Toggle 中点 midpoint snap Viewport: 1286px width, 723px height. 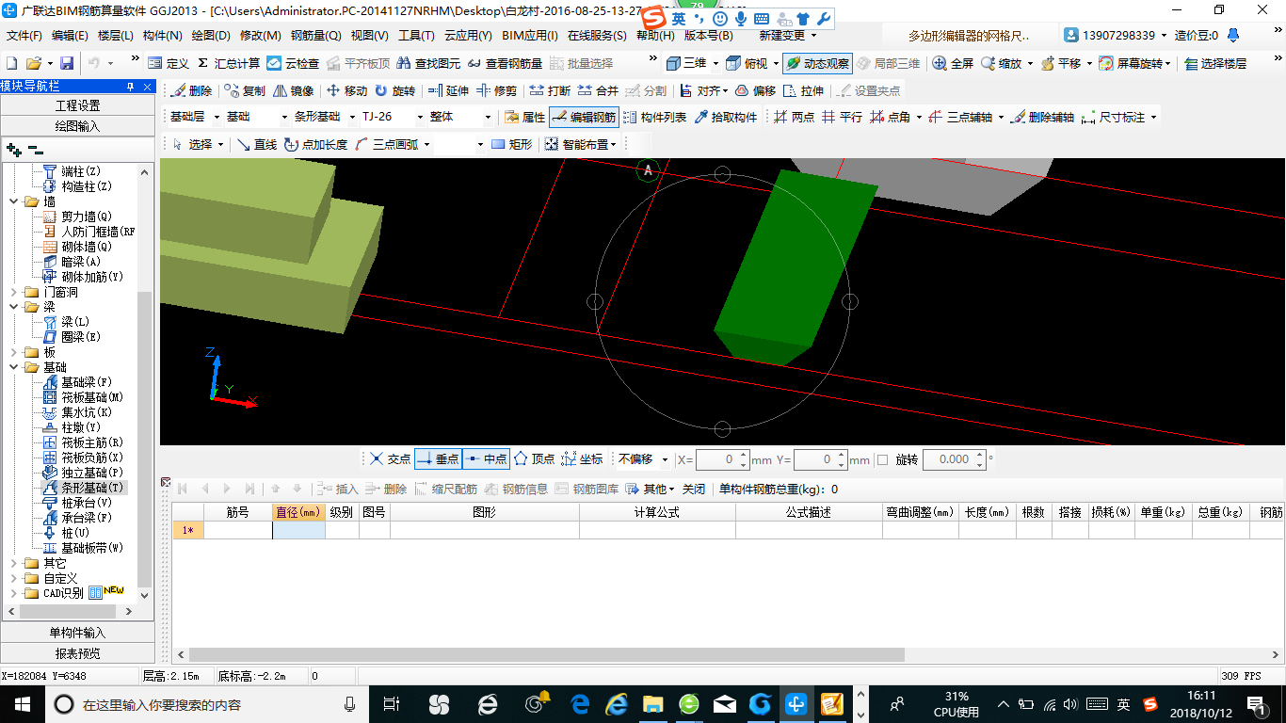(x=486, y=459)
